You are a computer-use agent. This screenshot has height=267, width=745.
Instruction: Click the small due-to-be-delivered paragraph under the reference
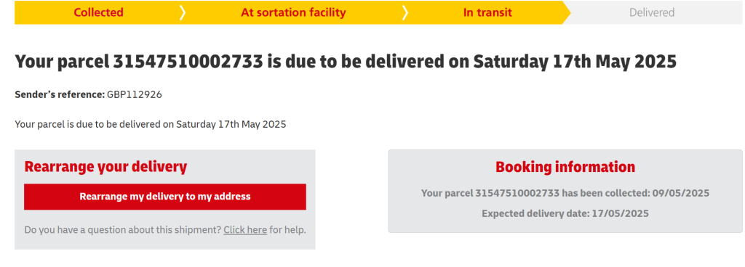tap(151, 125)
